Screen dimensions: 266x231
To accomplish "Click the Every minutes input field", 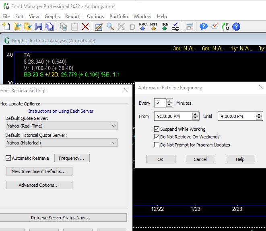I will coord(160,103).
